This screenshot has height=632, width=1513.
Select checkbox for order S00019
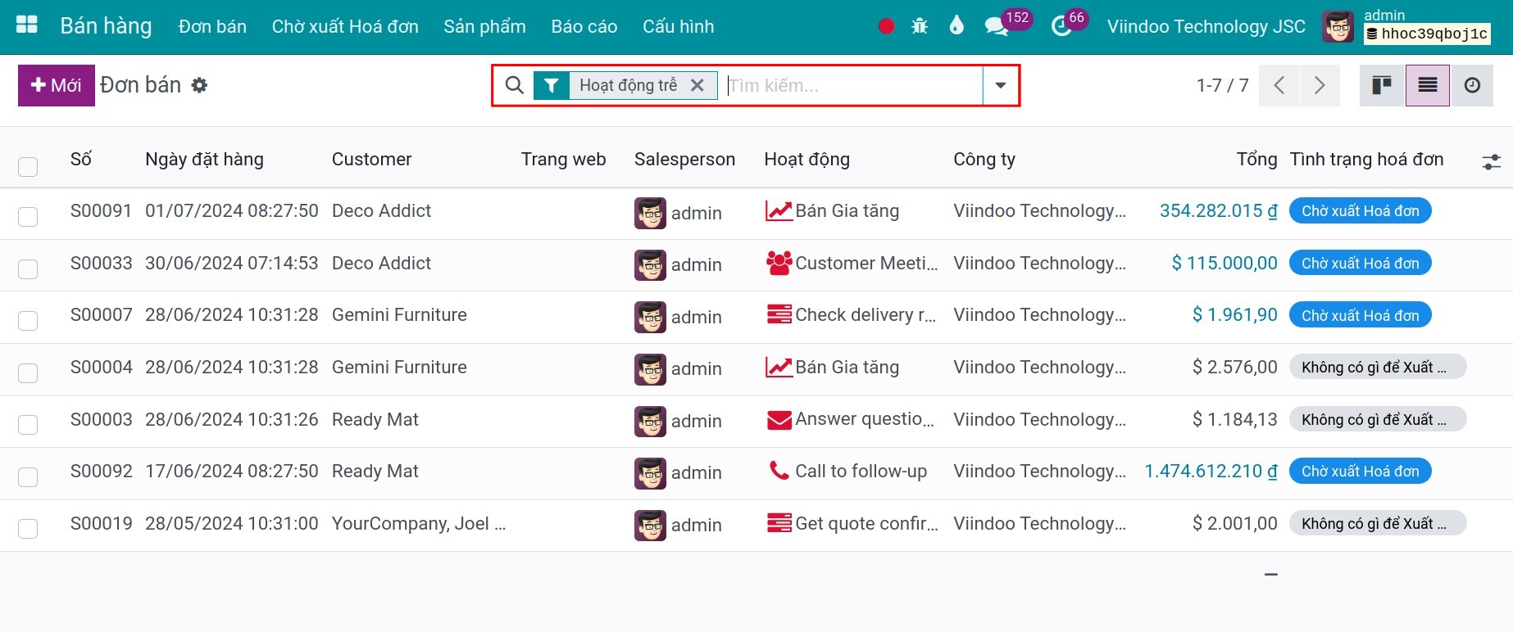(28, 529)
